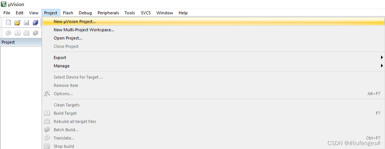Click the Translate toolbar icon in build toolbar

8,33
